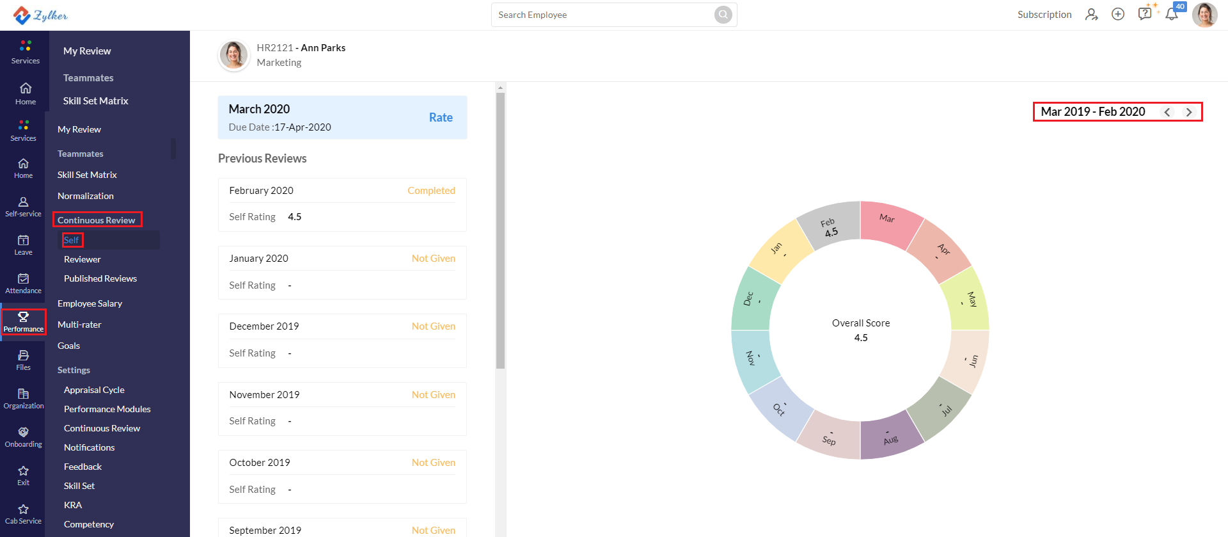Viewport: 1228px width, 537px height.
Task: Open Feedback settings
Action: click(83, 467)
